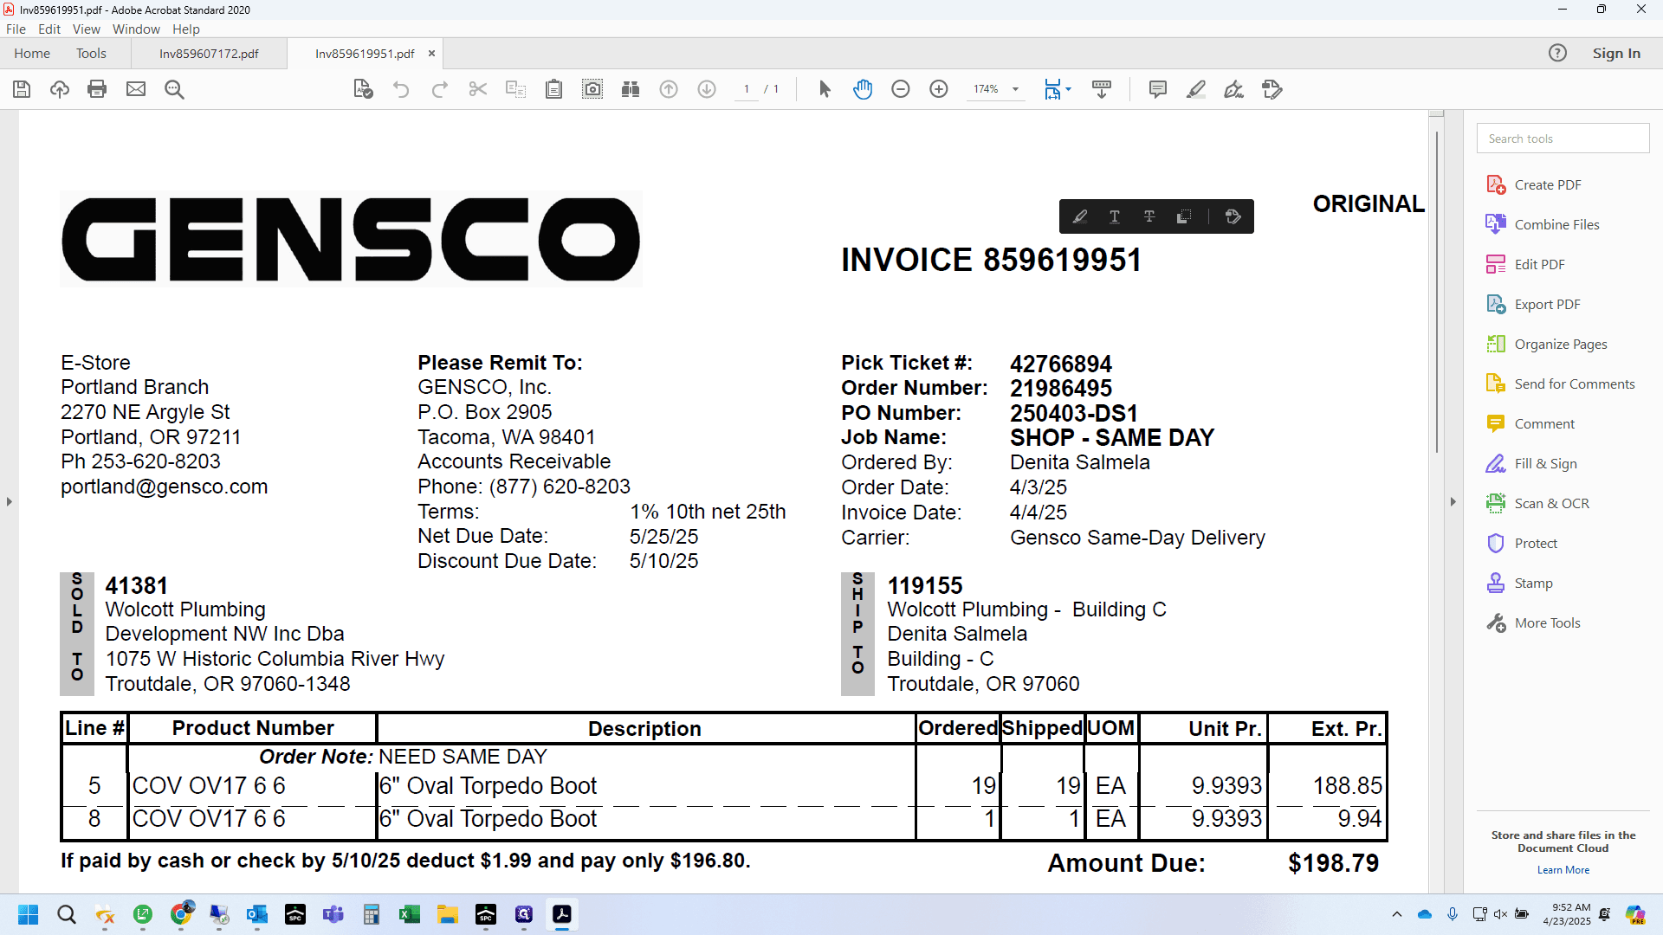
Task: Click the undo arrow in toolbar
Action: [x=401, y=89]
